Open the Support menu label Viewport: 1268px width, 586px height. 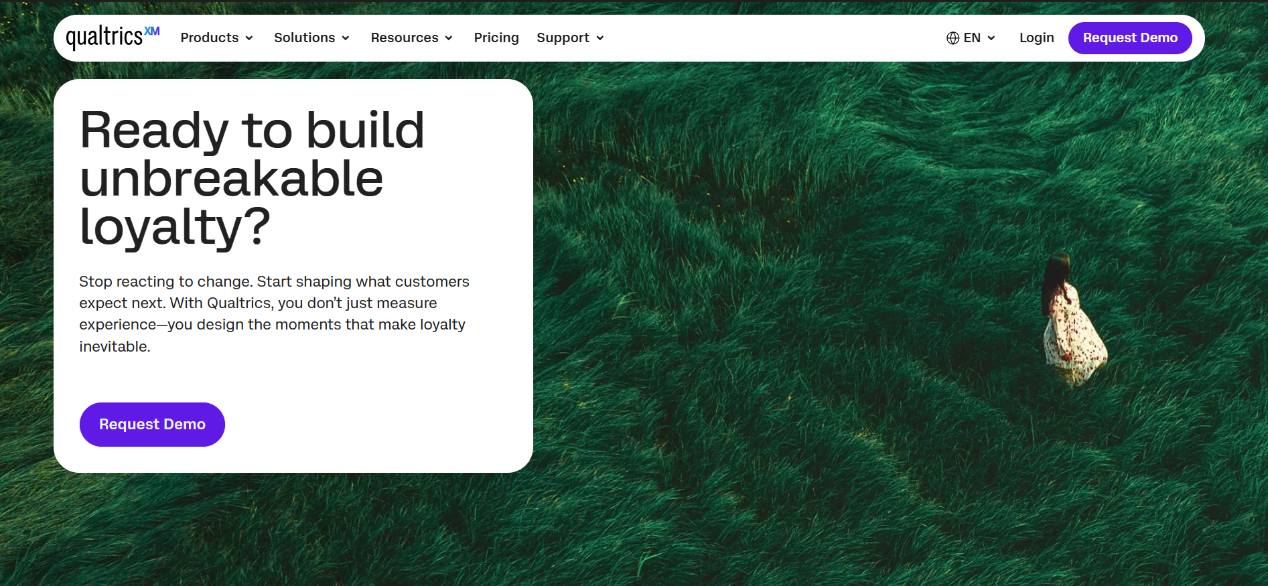563,38
